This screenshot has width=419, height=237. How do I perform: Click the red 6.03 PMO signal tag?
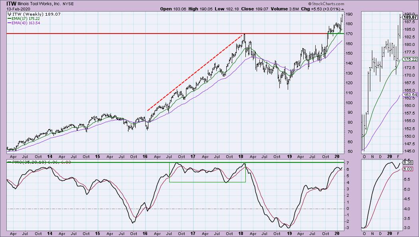[408, 169]
